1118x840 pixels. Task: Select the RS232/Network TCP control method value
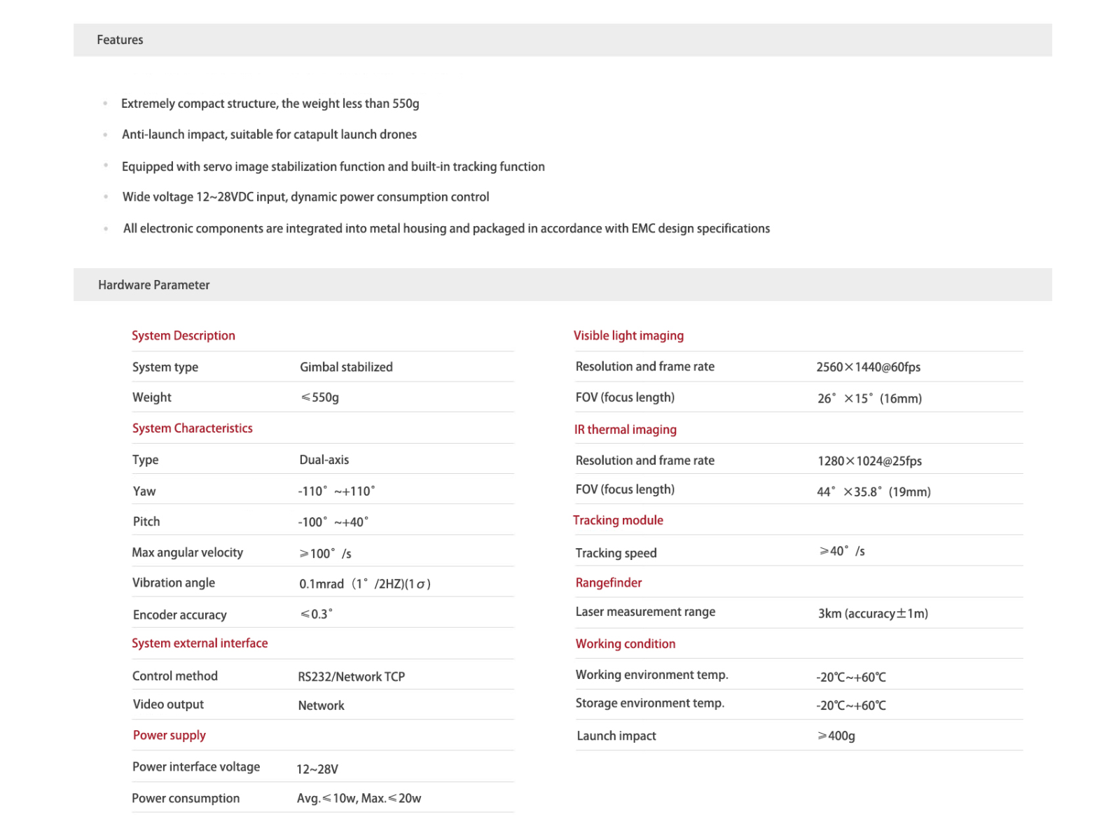pos(352,676)
